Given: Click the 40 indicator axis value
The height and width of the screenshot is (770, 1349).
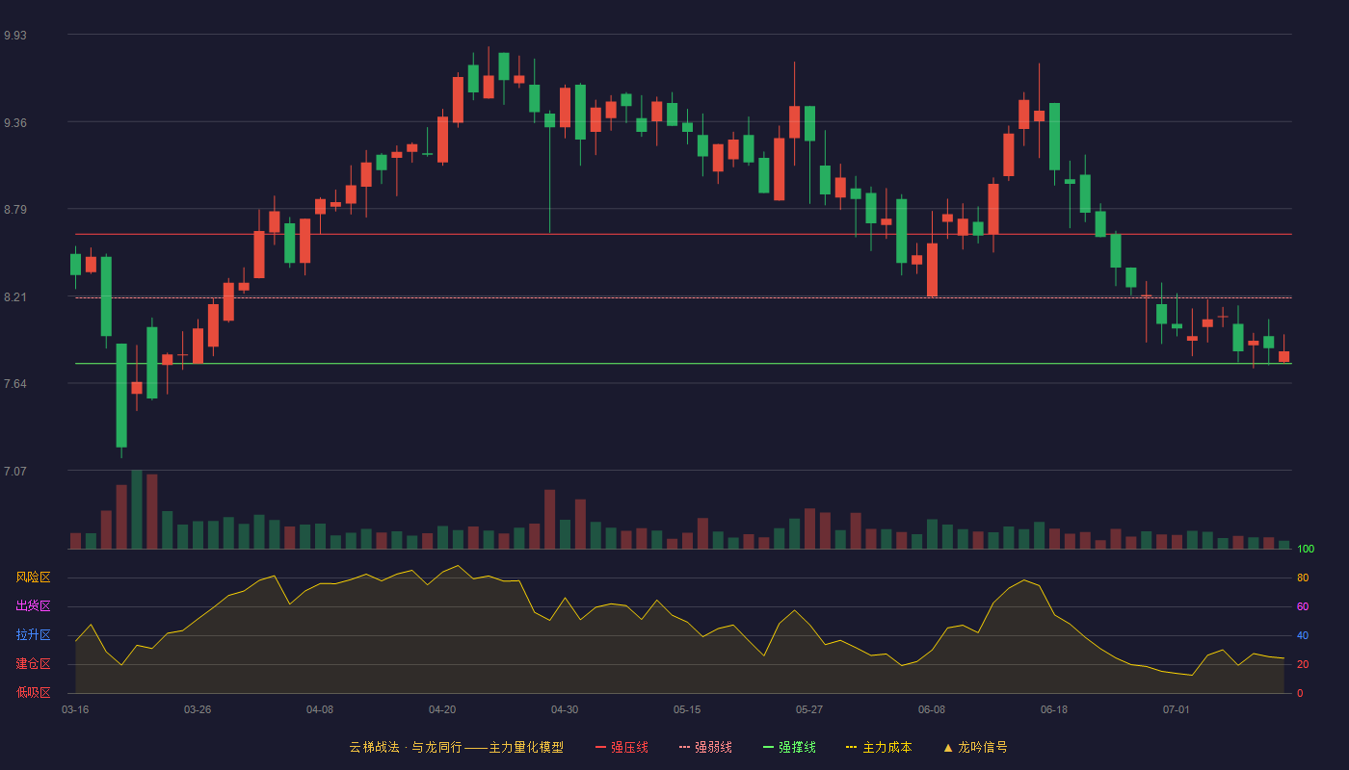Looking at the screenshot, I should pyautogui.click(x=1303, y=635).
